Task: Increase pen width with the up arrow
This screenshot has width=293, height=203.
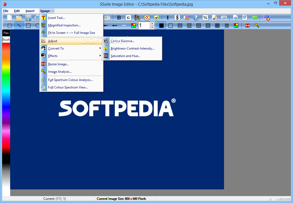Action: (x=152, y=24)
